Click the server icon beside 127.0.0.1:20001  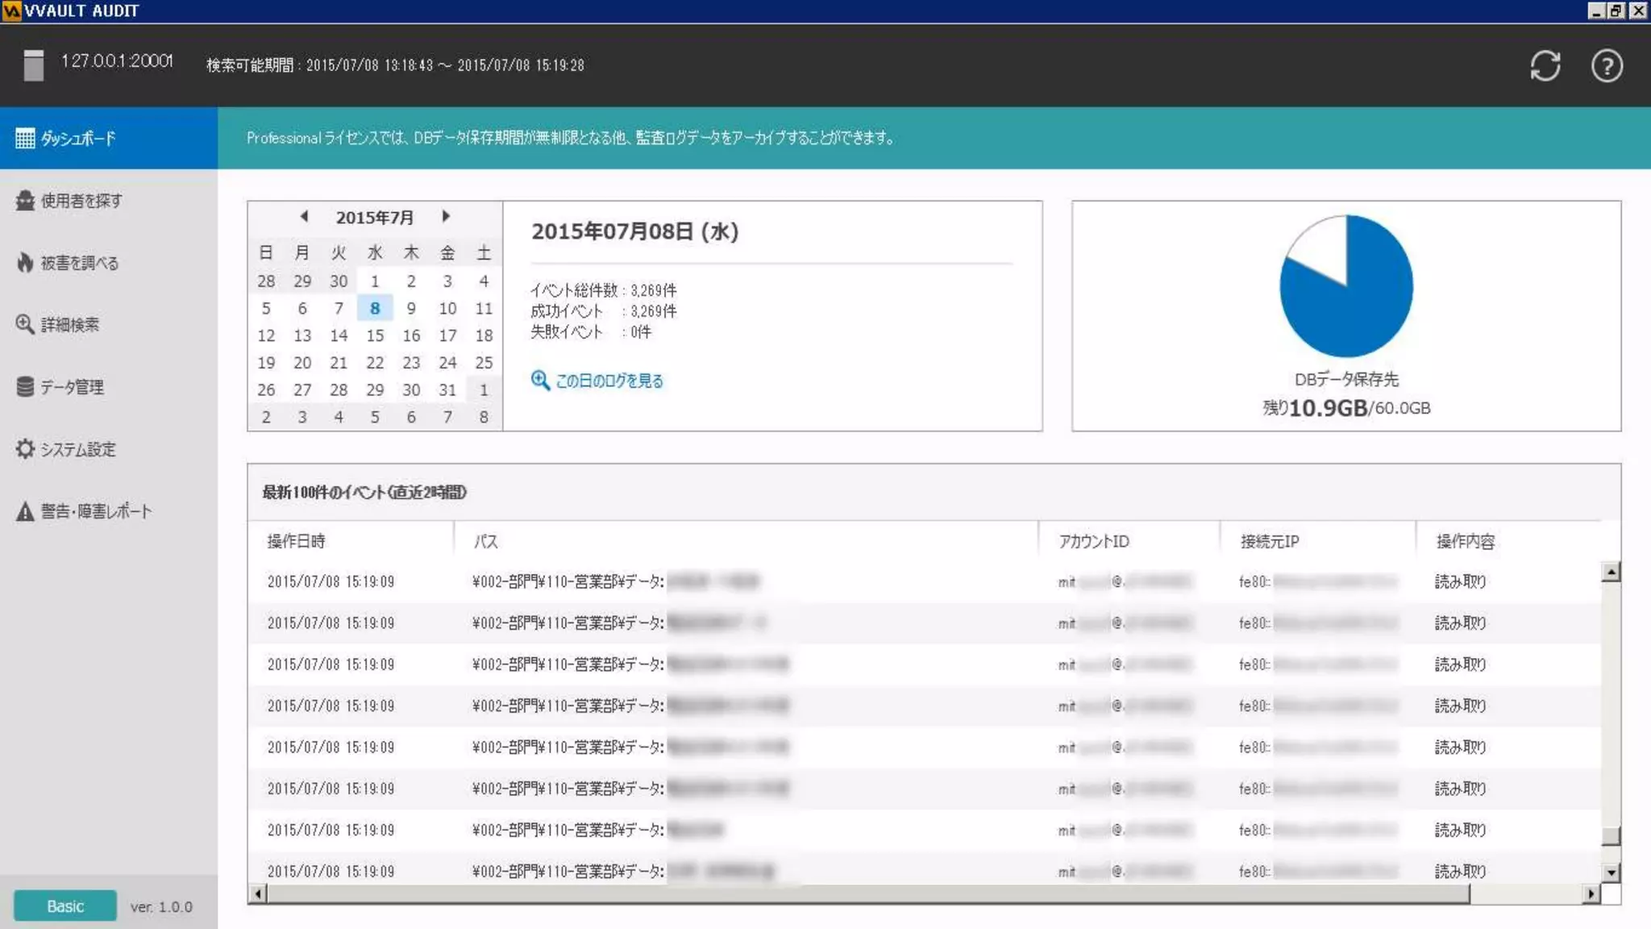tap(33, 65)
